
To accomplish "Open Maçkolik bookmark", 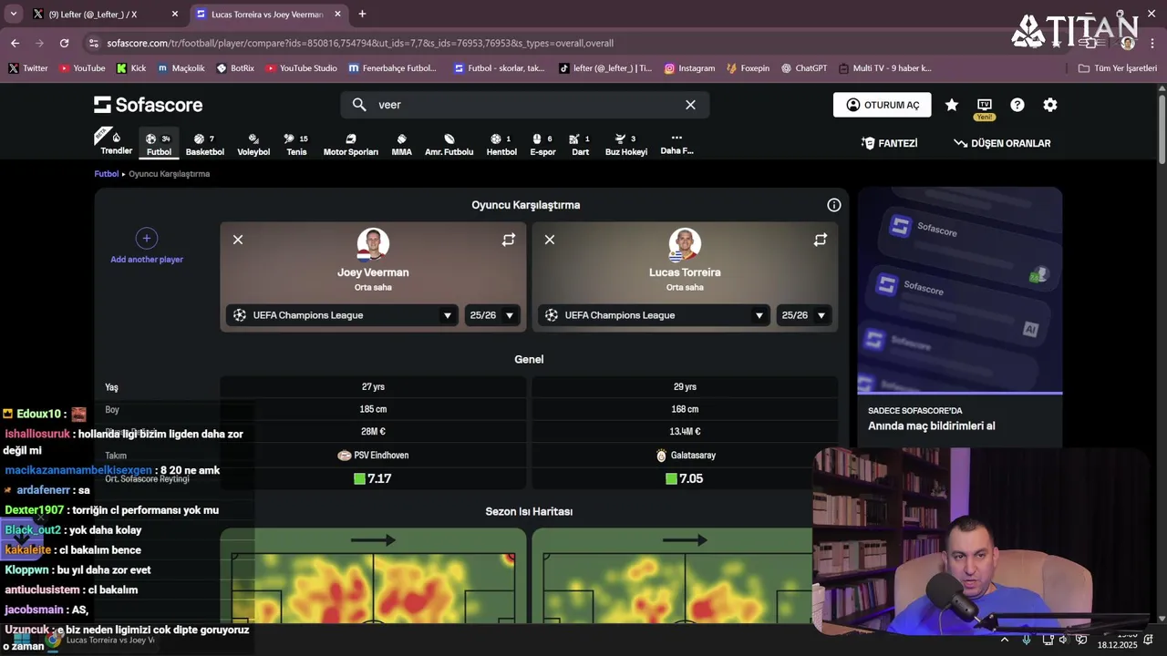I will (x=181, y=68).
